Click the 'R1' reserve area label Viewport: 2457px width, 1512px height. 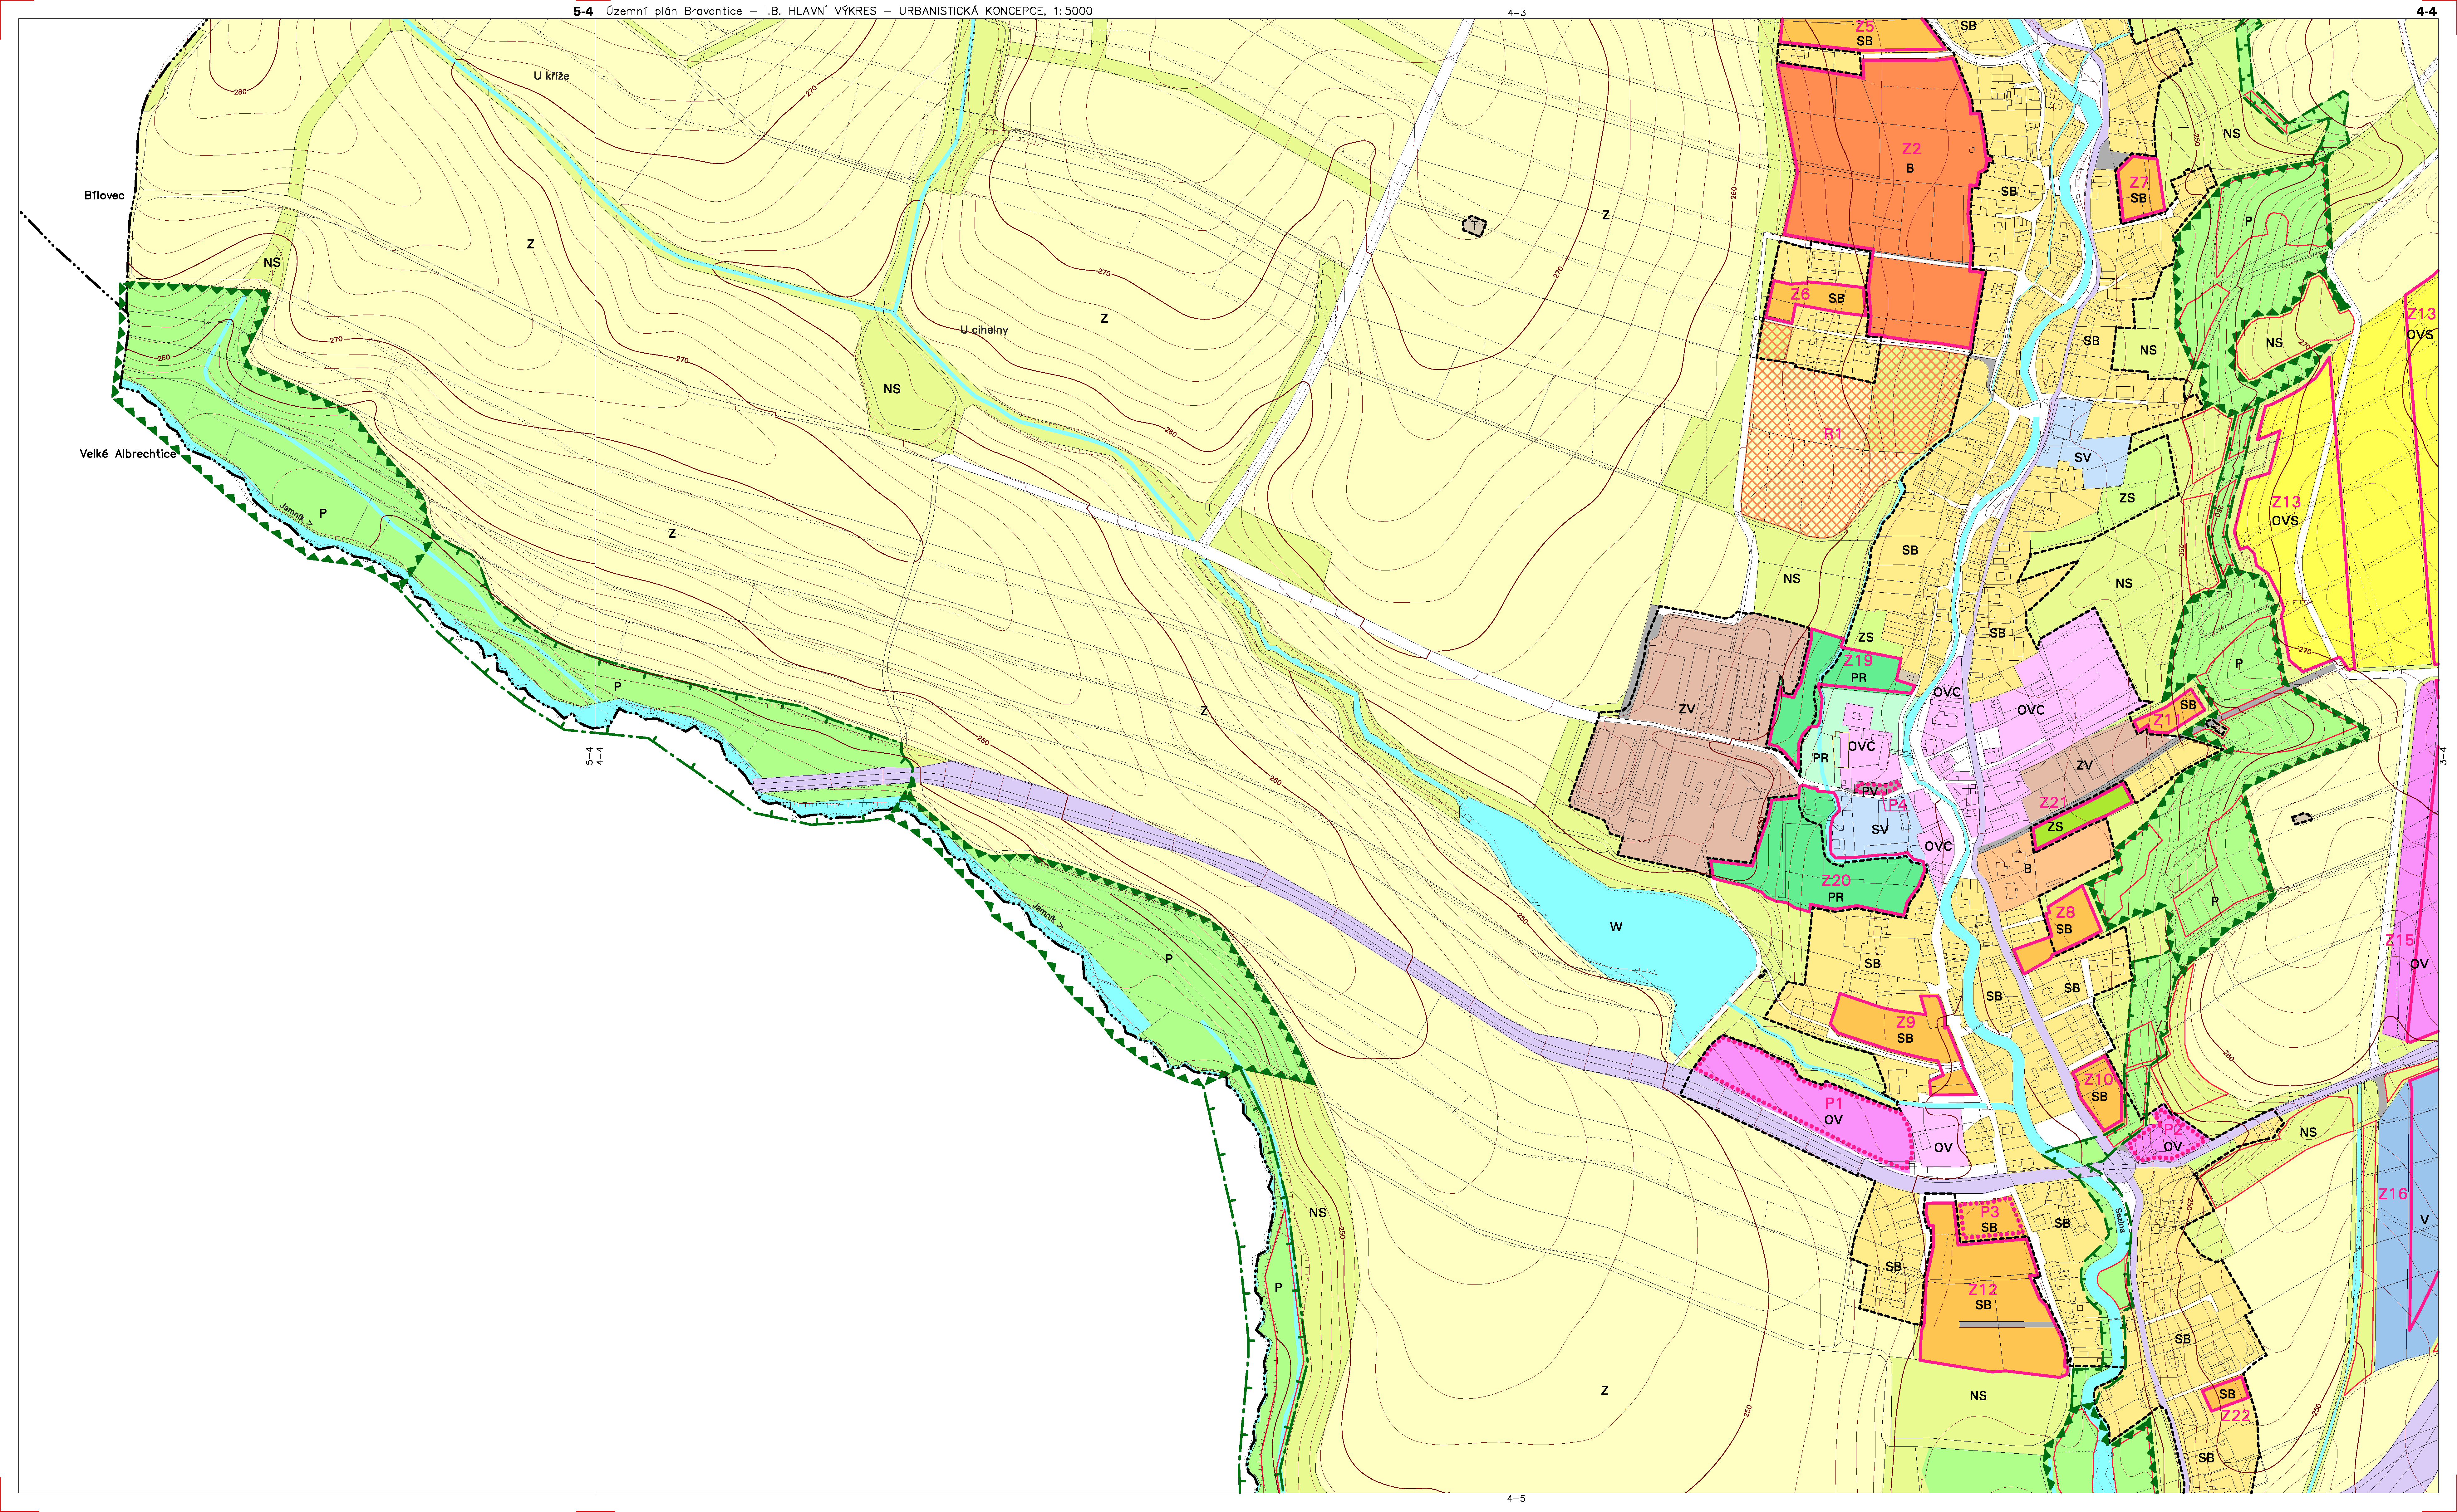[x=1833, y=434]
